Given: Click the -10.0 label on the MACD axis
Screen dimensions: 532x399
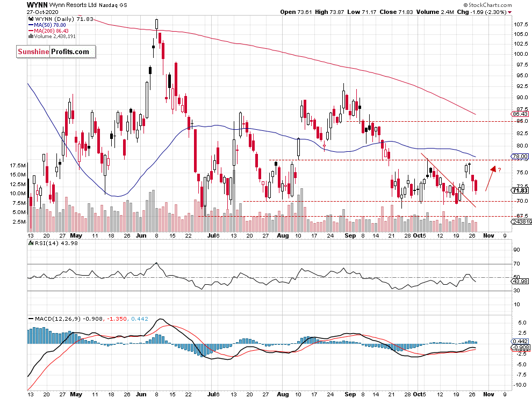Looking at the screenshot, I should (520, 385).
